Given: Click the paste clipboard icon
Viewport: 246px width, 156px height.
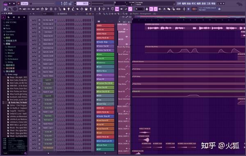Looking at the screenshot, I should pos(173,9).
